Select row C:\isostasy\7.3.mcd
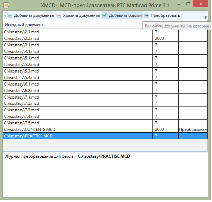Viewport: 212px width, 202px height. click(105, 110)
